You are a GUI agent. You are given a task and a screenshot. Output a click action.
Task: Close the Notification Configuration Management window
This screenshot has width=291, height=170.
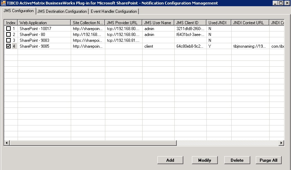tap(287, 3)
